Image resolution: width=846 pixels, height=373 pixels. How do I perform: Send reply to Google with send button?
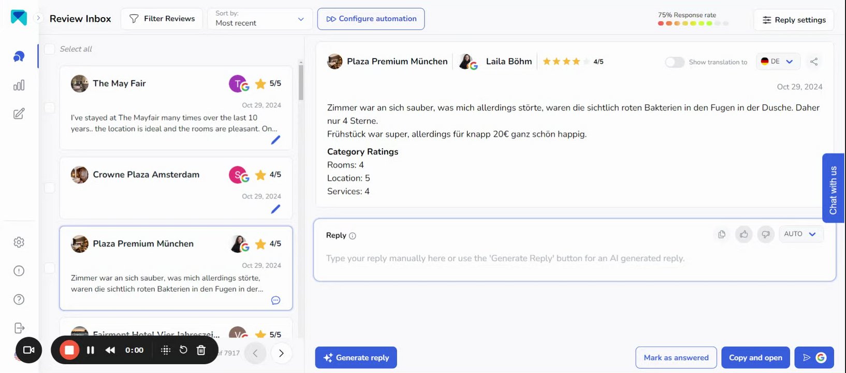(814, 357)
